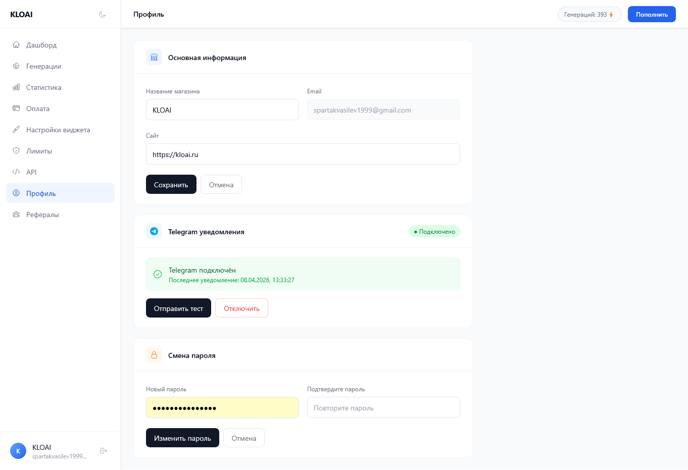Navigate to Оплата in the sidebar
This screenshot has width=688, height=470.
point(38,109)
